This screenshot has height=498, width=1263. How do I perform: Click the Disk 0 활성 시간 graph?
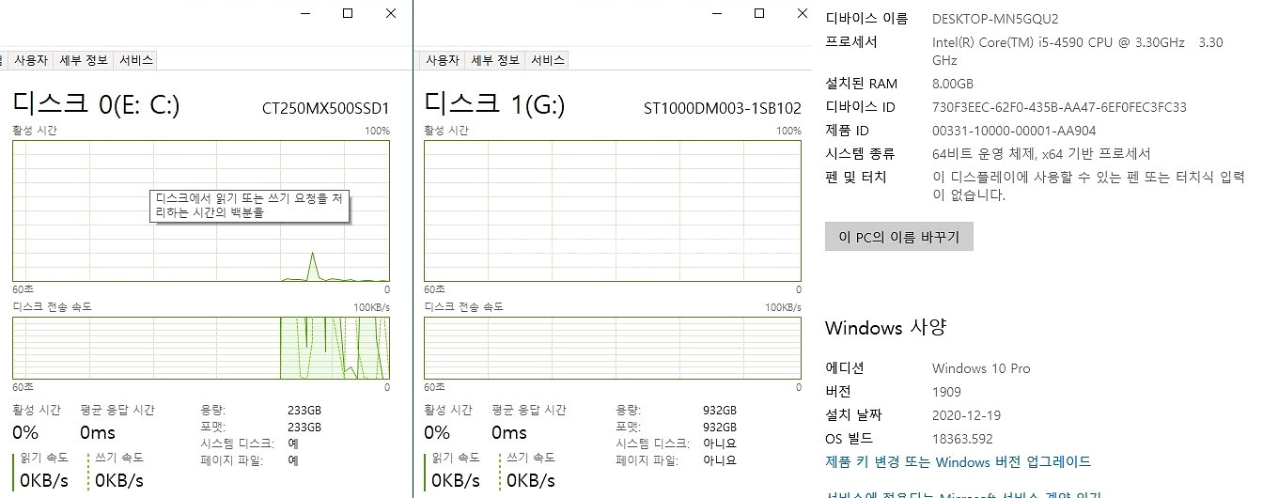pyautogui.click(x=200, y=211)
